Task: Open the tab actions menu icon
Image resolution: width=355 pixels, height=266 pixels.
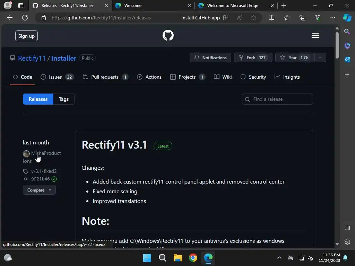Action: tap(20, 6)
